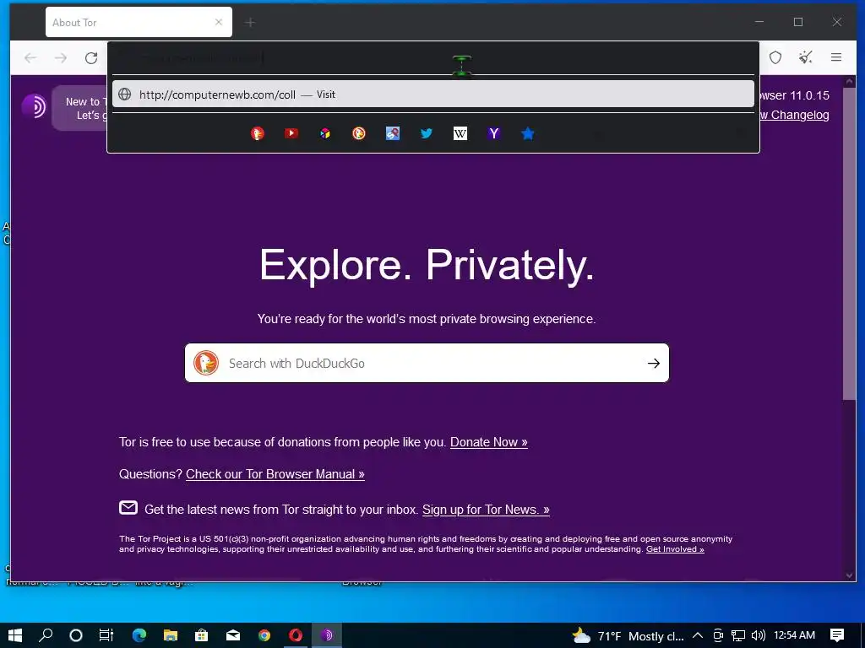Select Tor Browser taskbar icon
This screenshot has width=865, height=648.
(x=327, y=635)
